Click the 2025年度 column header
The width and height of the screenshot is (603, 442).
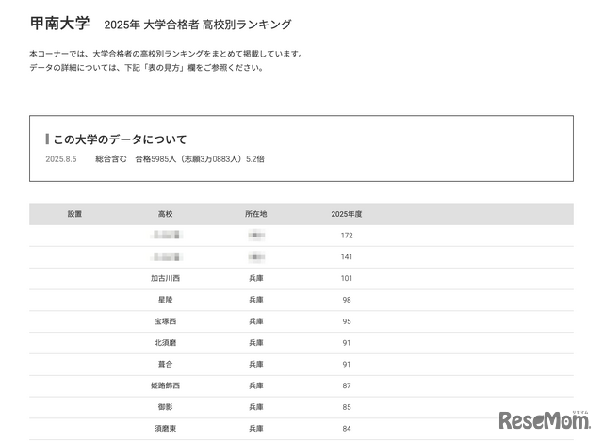[x=347, y=214]
